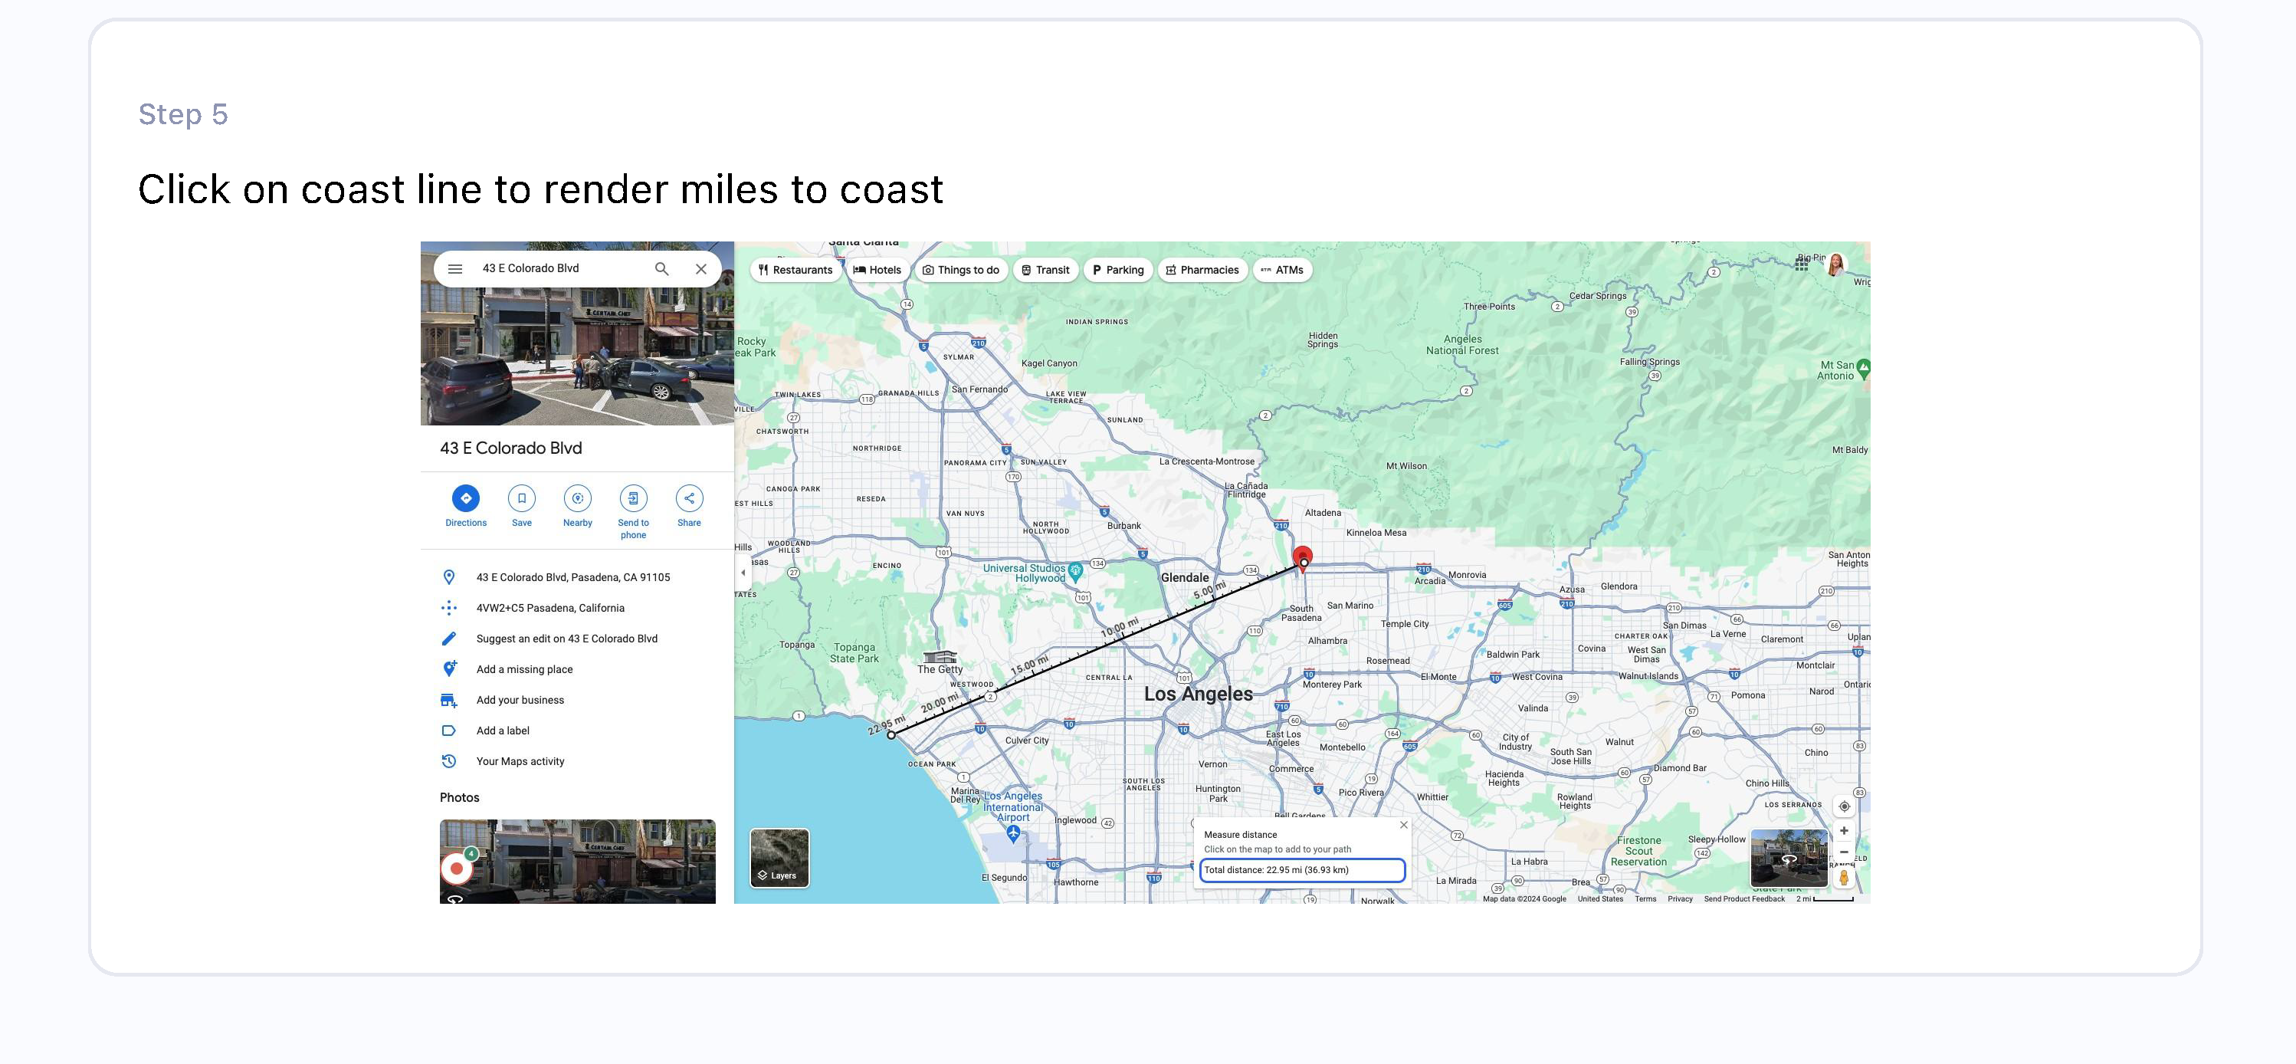Select the Hotels category chip
2296x1064 pixels.
point(877,271)
